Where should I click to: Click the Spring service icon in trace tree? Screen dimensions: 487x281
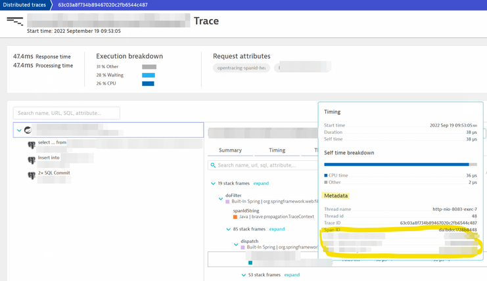(28, 130)
